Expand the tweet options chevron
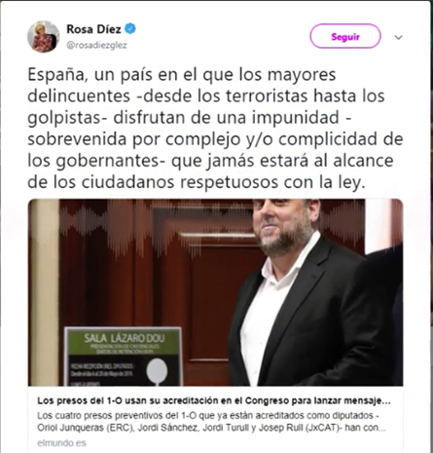 (398, 37)
